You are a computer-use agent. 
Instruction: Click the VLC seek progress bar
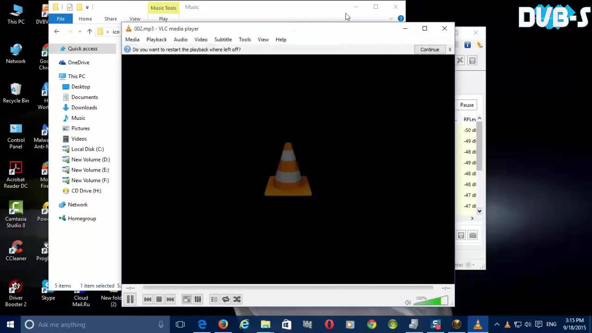pos(288,288)
